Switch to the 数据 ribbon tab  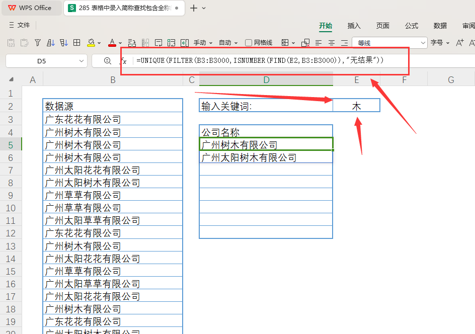(x=440, y=26)
